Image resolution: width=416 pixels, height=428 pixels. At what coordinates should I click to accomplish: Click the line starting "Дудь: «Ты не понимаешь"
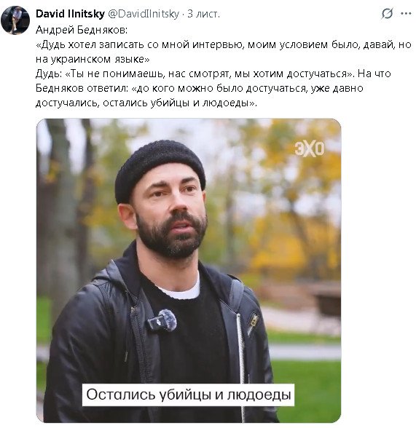click(213, 74)
